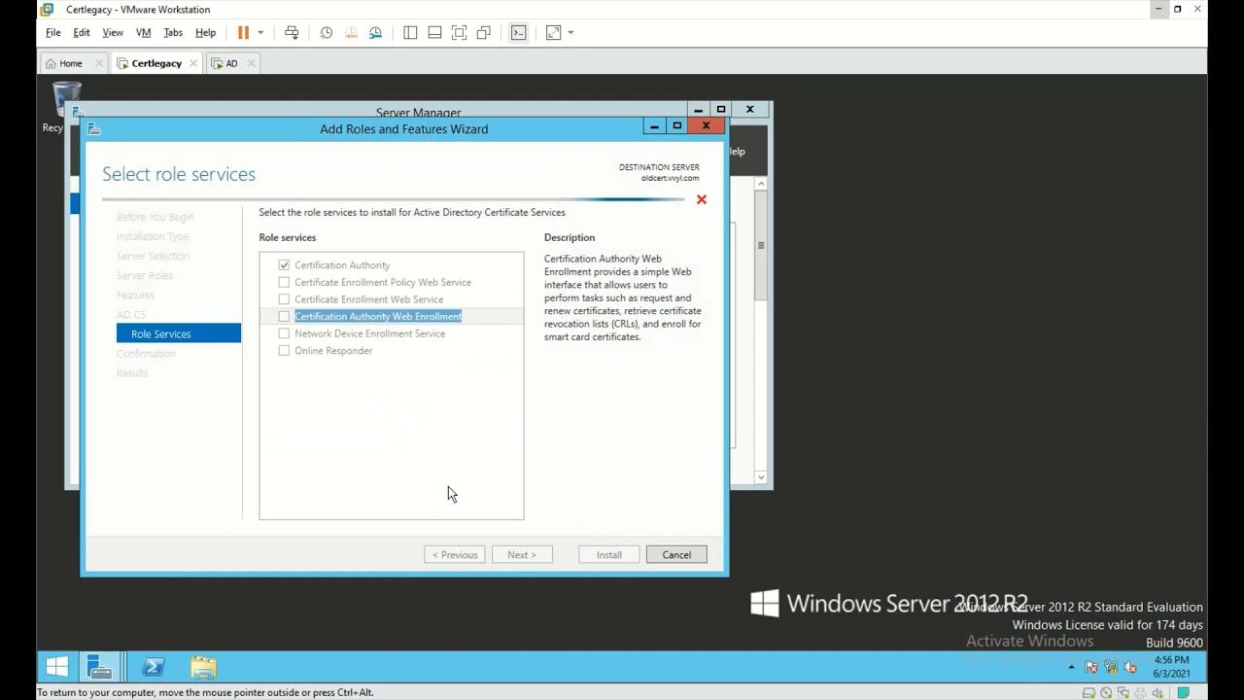Click Server Manager scrollbar up arrow

coord(761,184)
